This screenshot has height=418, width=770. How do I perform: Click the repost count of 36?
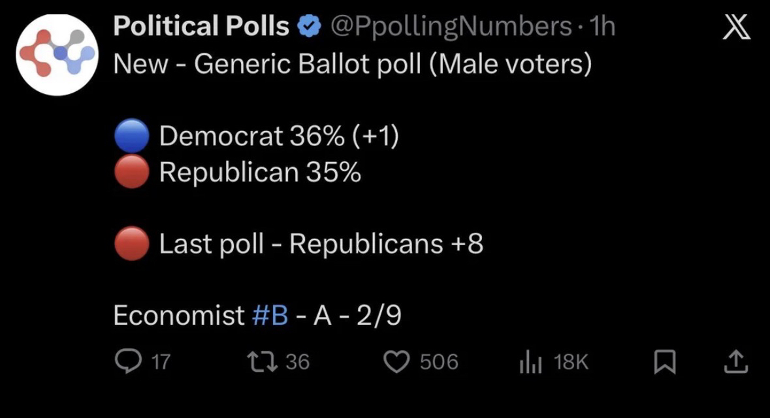click(298, 362)
